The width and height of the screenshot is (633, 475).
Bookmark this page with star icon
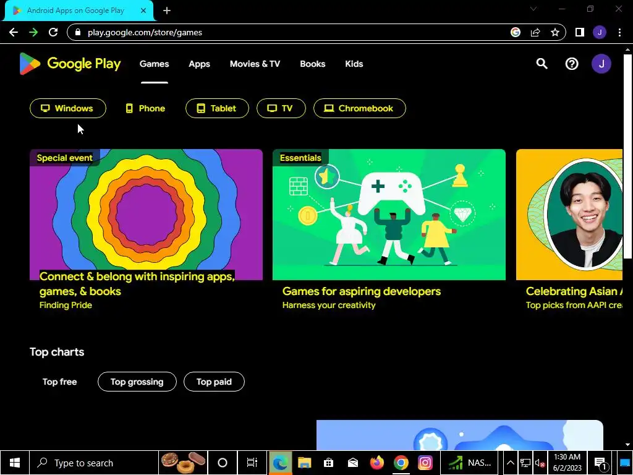555,32
